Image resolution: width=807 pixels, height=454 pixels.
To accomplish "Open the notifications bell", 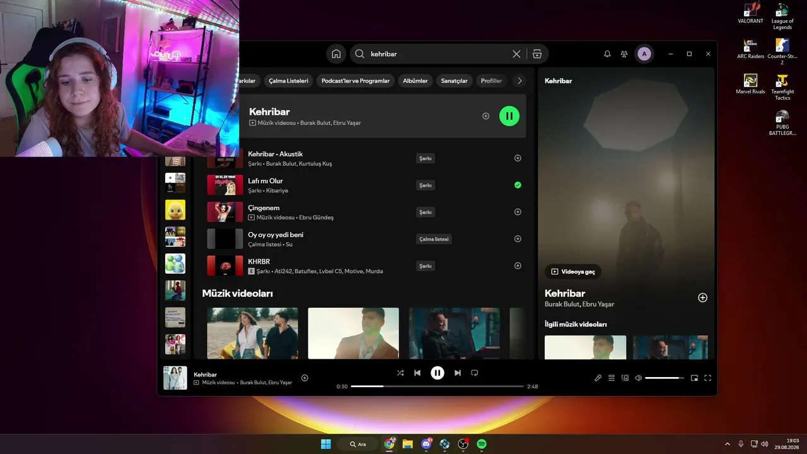I will coord(607,54).
